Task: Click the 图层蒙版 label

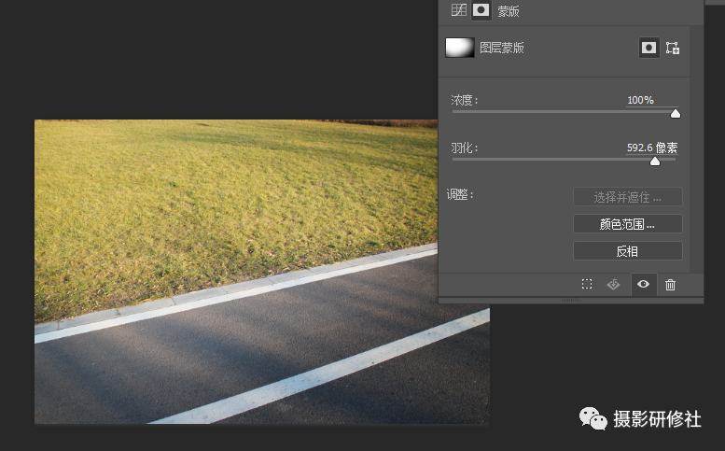Action: click(x=502, y=48)
